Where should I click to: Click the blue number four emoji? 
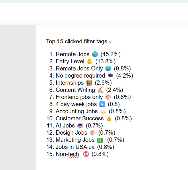[x=102, y=104]
